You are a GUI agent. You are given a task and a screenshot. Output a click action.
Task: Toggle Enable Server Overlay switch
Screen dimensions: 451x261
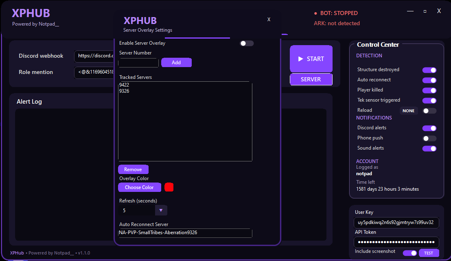247,43
